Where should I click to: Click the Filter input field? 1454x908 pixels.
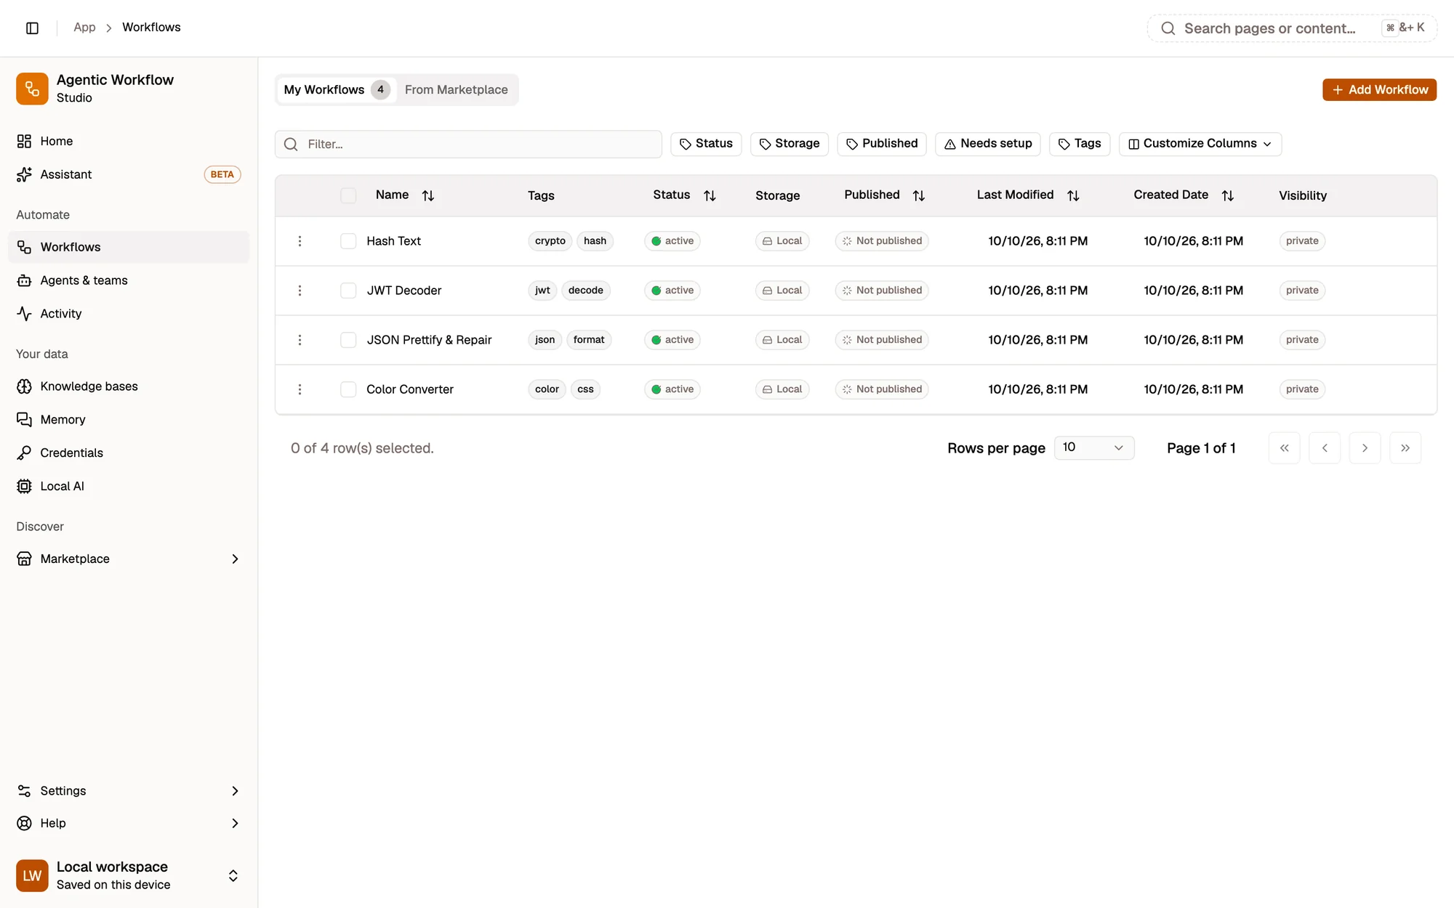468,144
